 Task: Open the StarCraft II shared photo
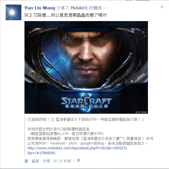86,67
